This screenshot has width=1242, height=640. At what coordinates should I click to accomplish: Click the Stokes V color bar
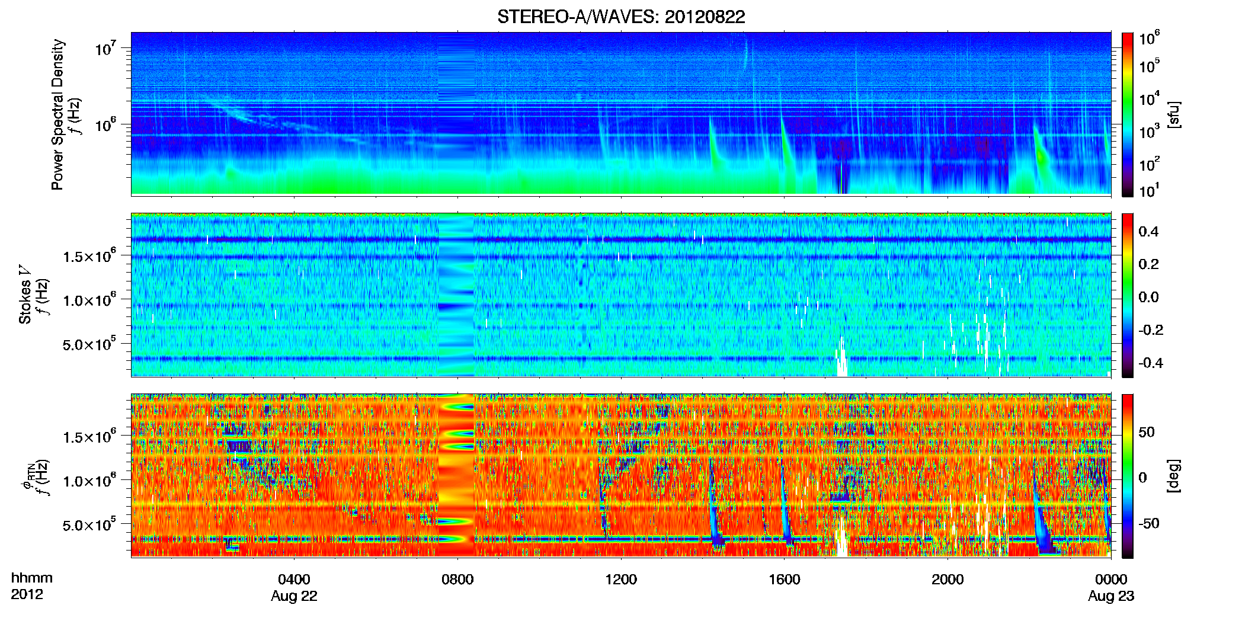click(x=1128, y=295)
